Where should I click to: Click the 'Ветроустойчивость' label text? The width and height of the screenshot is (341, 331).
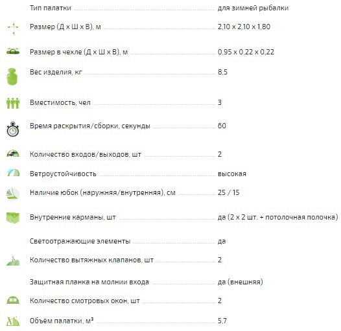pyautogui.click(x=63, y=174)
